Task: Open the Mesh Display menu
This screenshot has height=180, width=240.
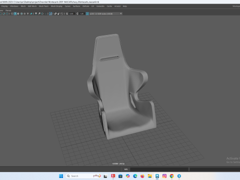Action: pos(56,6)
